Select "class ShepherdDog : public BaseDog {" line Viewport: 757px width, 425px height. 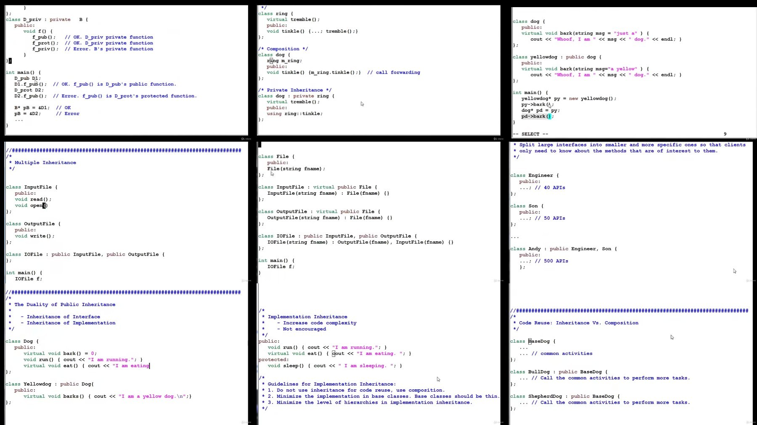point(565,396)
